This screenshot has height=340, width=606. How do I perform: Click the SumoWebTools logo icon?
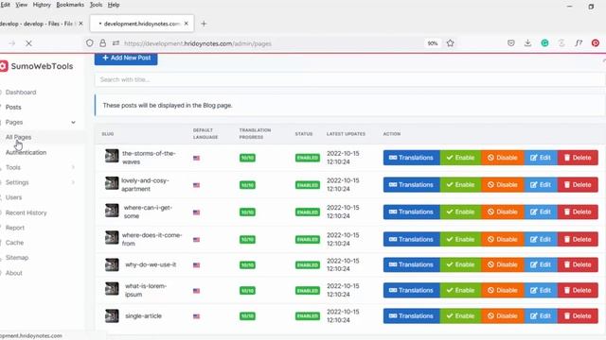(3, 66)
